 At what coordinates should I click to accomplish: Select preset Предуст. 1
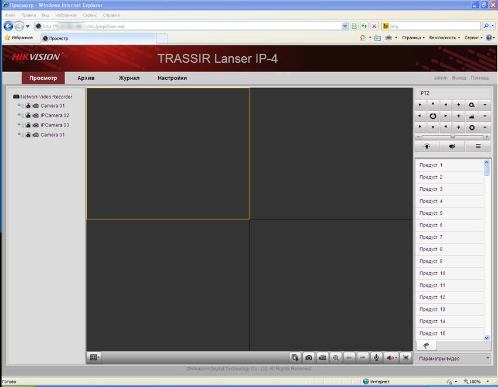pos(449,165)
